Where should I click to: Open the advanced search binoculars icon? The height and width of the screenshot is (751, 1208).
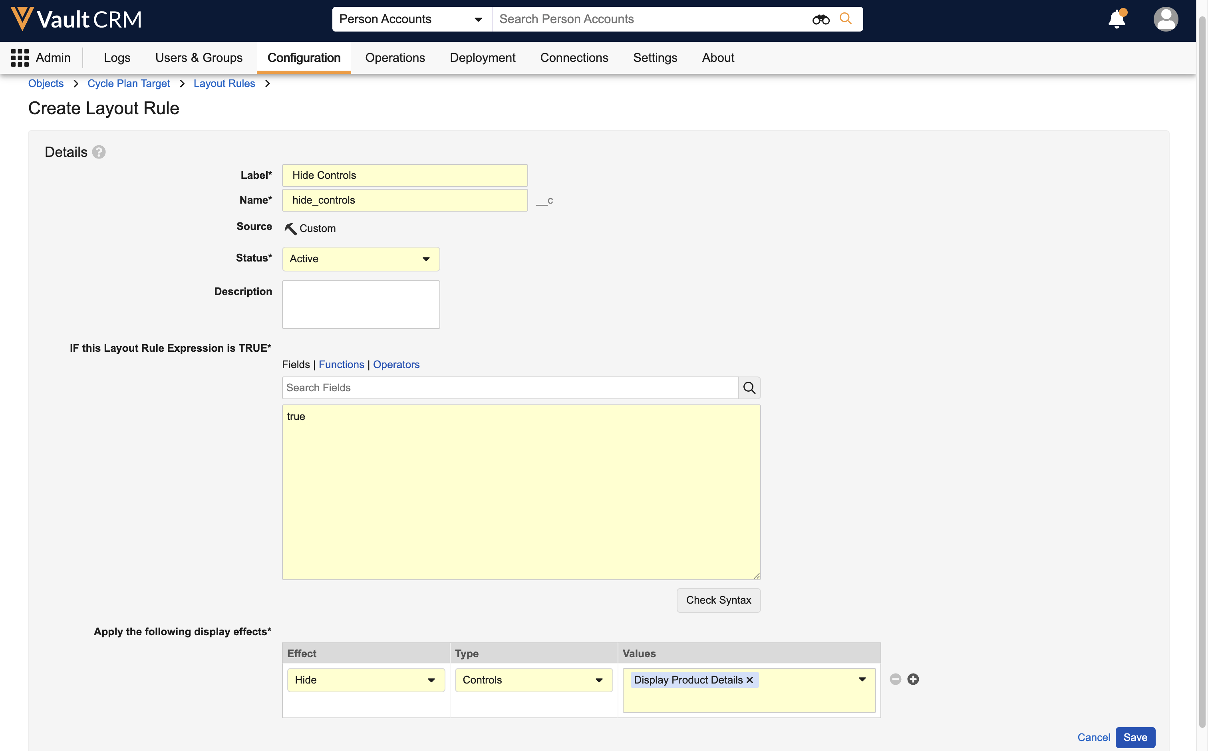pos(821,20)
